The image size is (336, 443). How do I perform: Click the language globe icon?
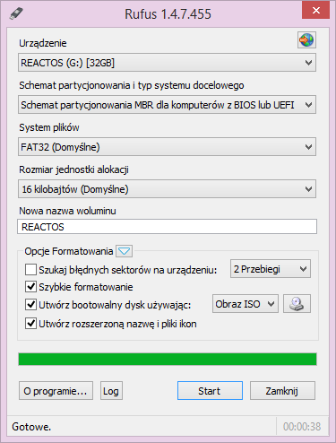point(306,39)
